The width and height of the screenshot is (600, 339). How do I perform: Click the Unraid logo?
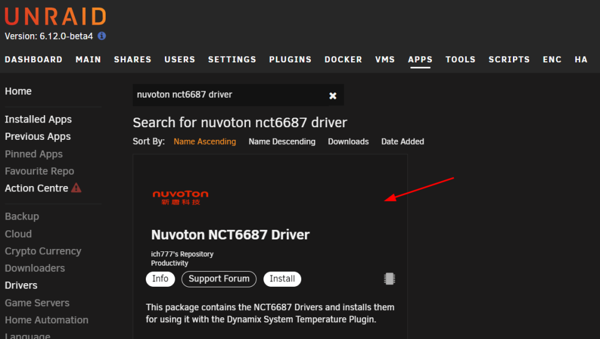(x=55, y=16)
